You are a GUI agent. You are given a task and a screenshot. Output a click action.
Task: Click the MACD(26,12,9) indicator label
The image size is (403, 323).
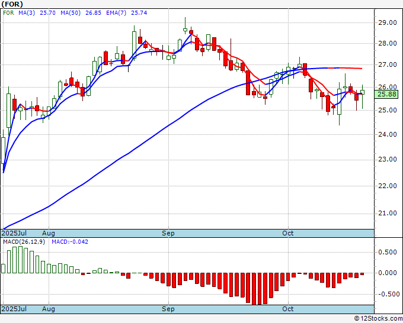click(x=24, y=242)
